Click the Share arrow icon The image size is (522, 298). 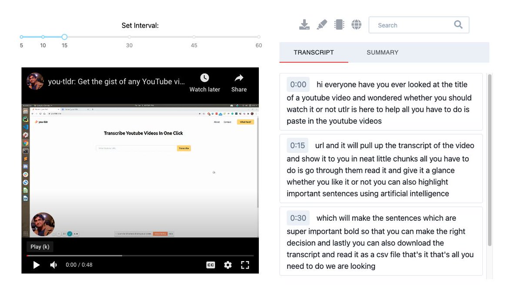coord(239,78)
